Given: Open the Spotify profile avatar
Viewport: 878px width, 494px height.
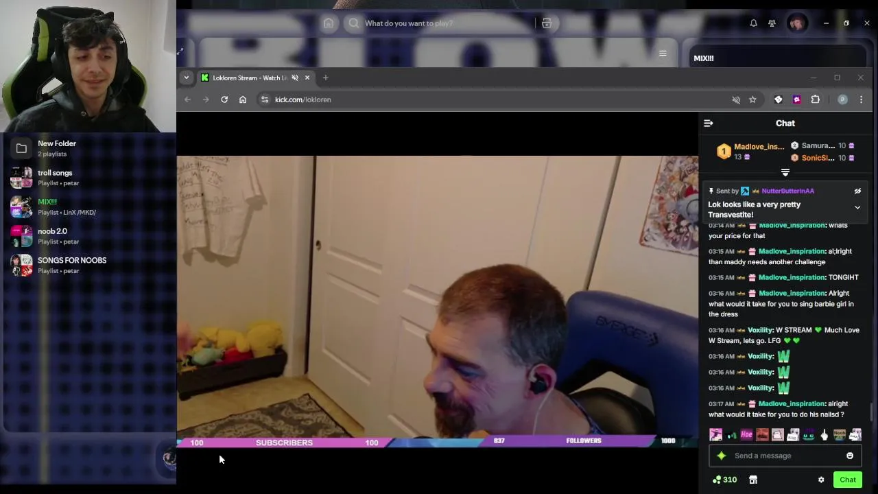Looking at the screenshot, I should click(797, 23).
